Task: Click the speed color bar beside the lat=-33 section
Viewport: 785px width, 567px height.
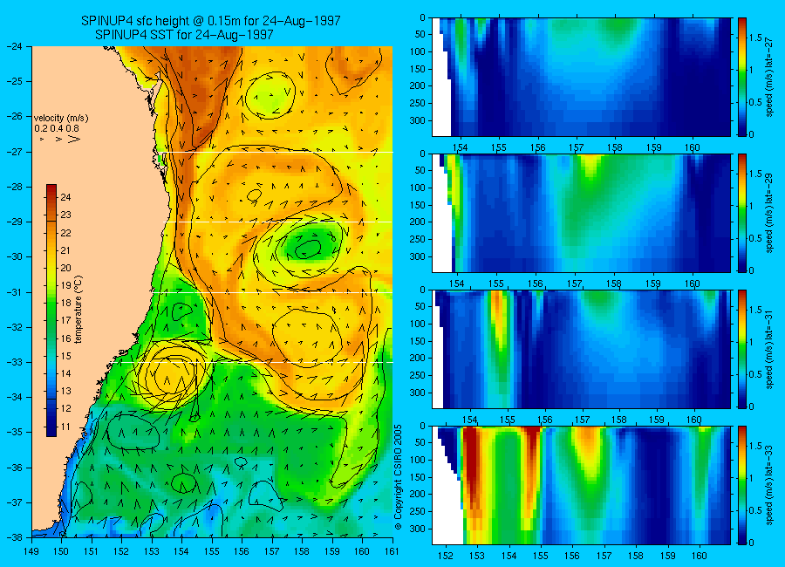Action: [x=742, y=485]
